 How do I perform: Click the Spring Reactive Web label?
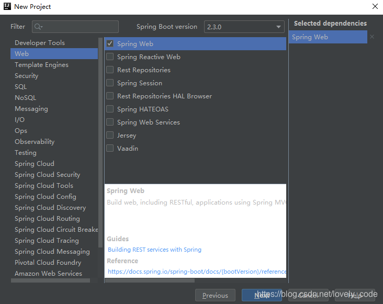pos(149,57)
